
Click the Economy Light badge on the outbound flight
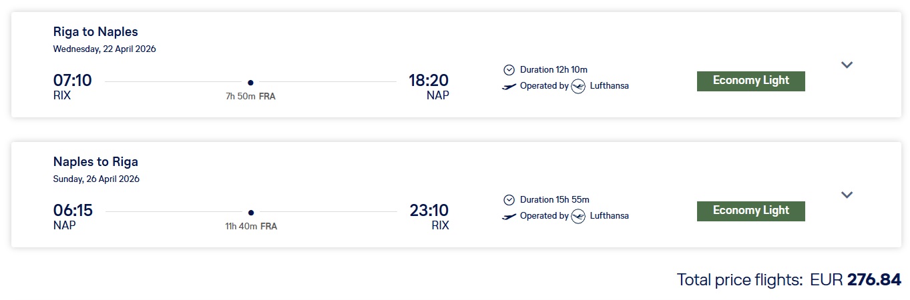pos(750,81)
